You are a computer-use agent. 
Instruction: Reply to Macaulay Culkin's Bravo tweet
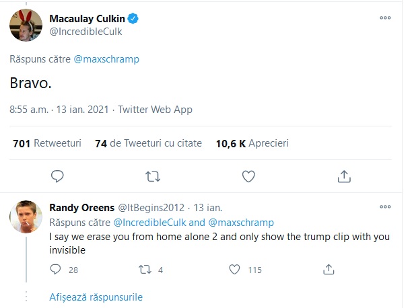58,176
